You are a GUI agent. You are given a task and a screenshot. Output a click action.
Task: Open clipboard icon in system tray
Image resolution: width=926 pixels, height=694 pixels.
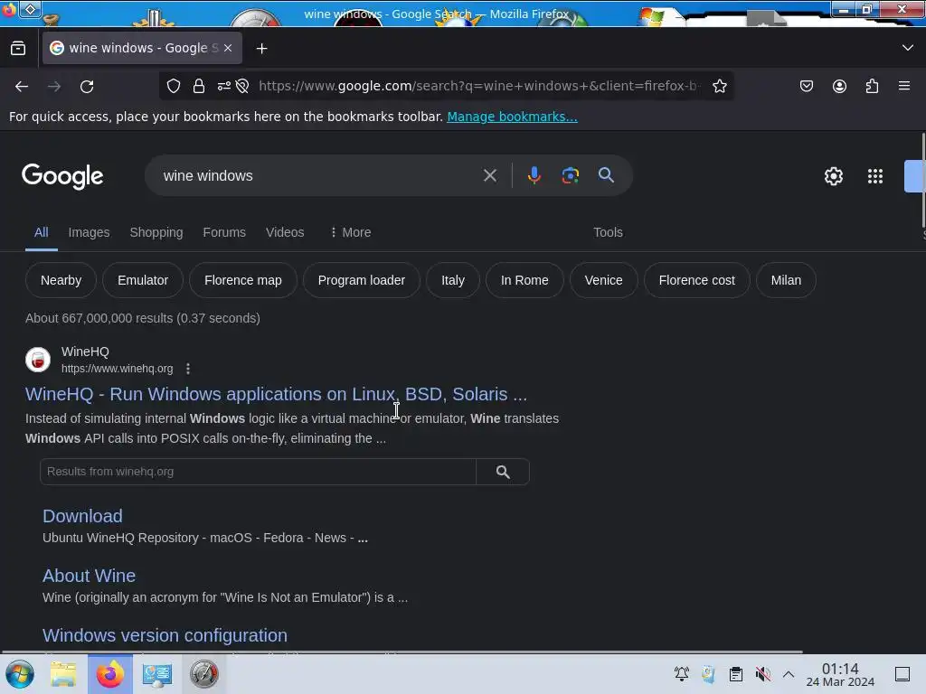(736, 674)
